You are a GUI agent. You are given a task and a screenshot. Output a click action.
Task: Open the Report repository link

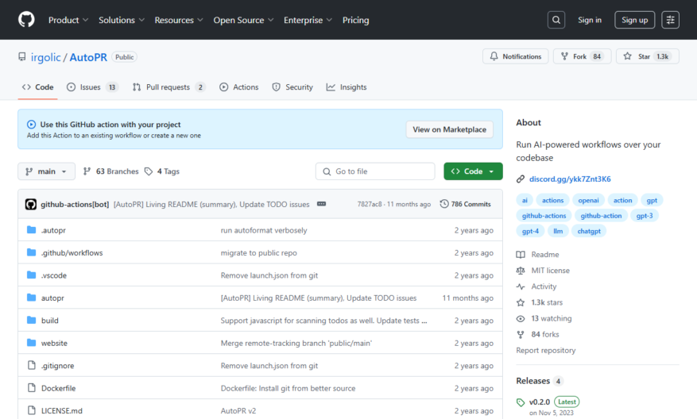(545, 350)
